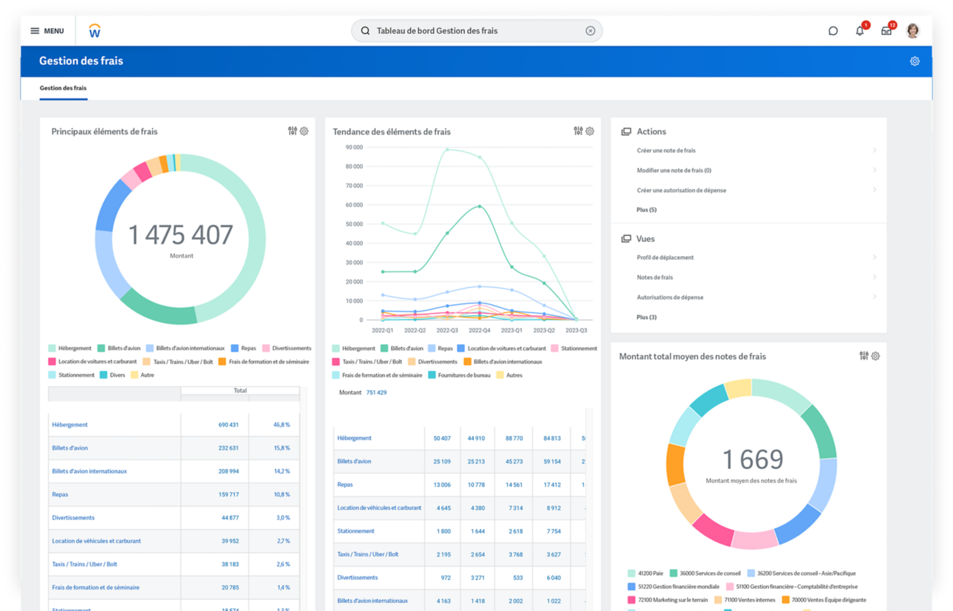Open dashboard settings gear in blue banner
This screenshot has width=953, height=611.
[x=915, y=62]
